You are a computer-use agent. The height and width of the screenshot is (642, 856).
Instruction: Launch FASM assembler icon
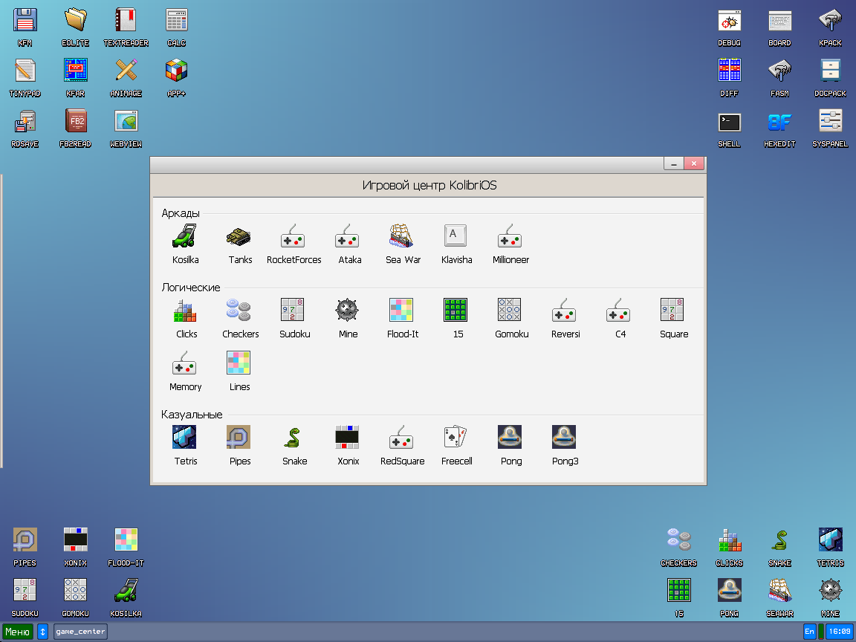pyautogui.click(x=779, y=78)
